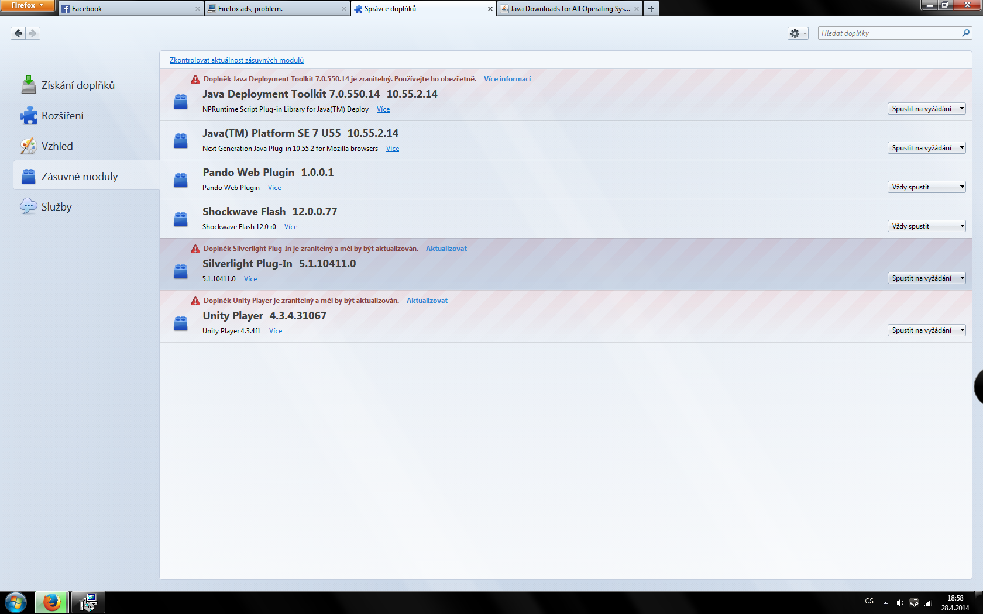
Task: Select the Shockwave Flash 12.0.0.77 title
Action: click(270, 212)
